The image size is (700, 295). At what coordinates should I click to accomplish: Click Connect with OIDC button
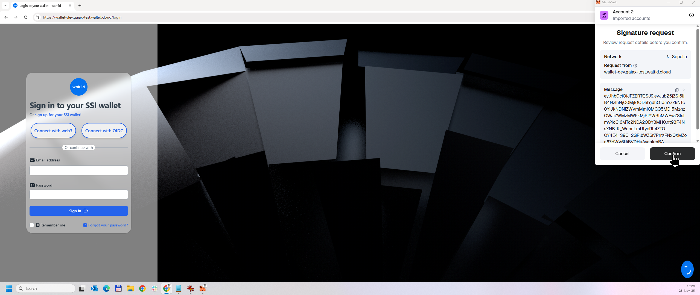(x=104, y=131)
